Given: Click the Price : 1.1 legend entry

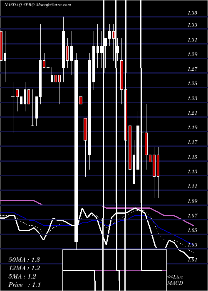Looking at the screenshot, I should pos(24,285).
